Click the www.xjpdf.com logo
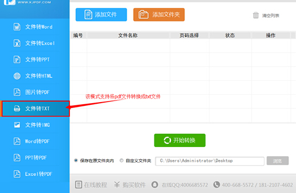This screenshot has height=193, width=296. click(x=27, y=3)
